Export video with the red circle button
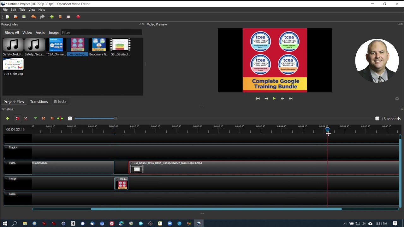Screen dimensions: 404x227 pos(78,17)
